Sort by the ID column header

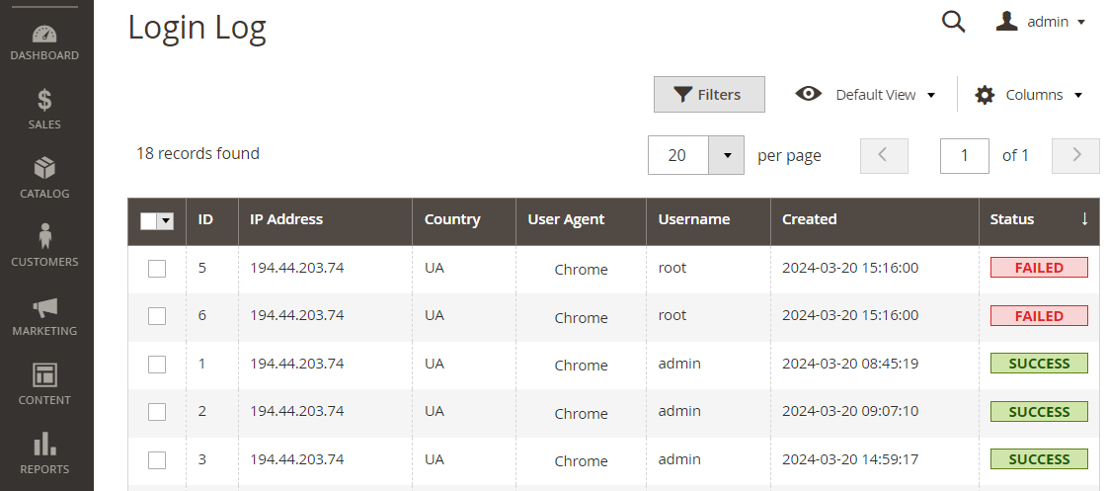[211, 222]
